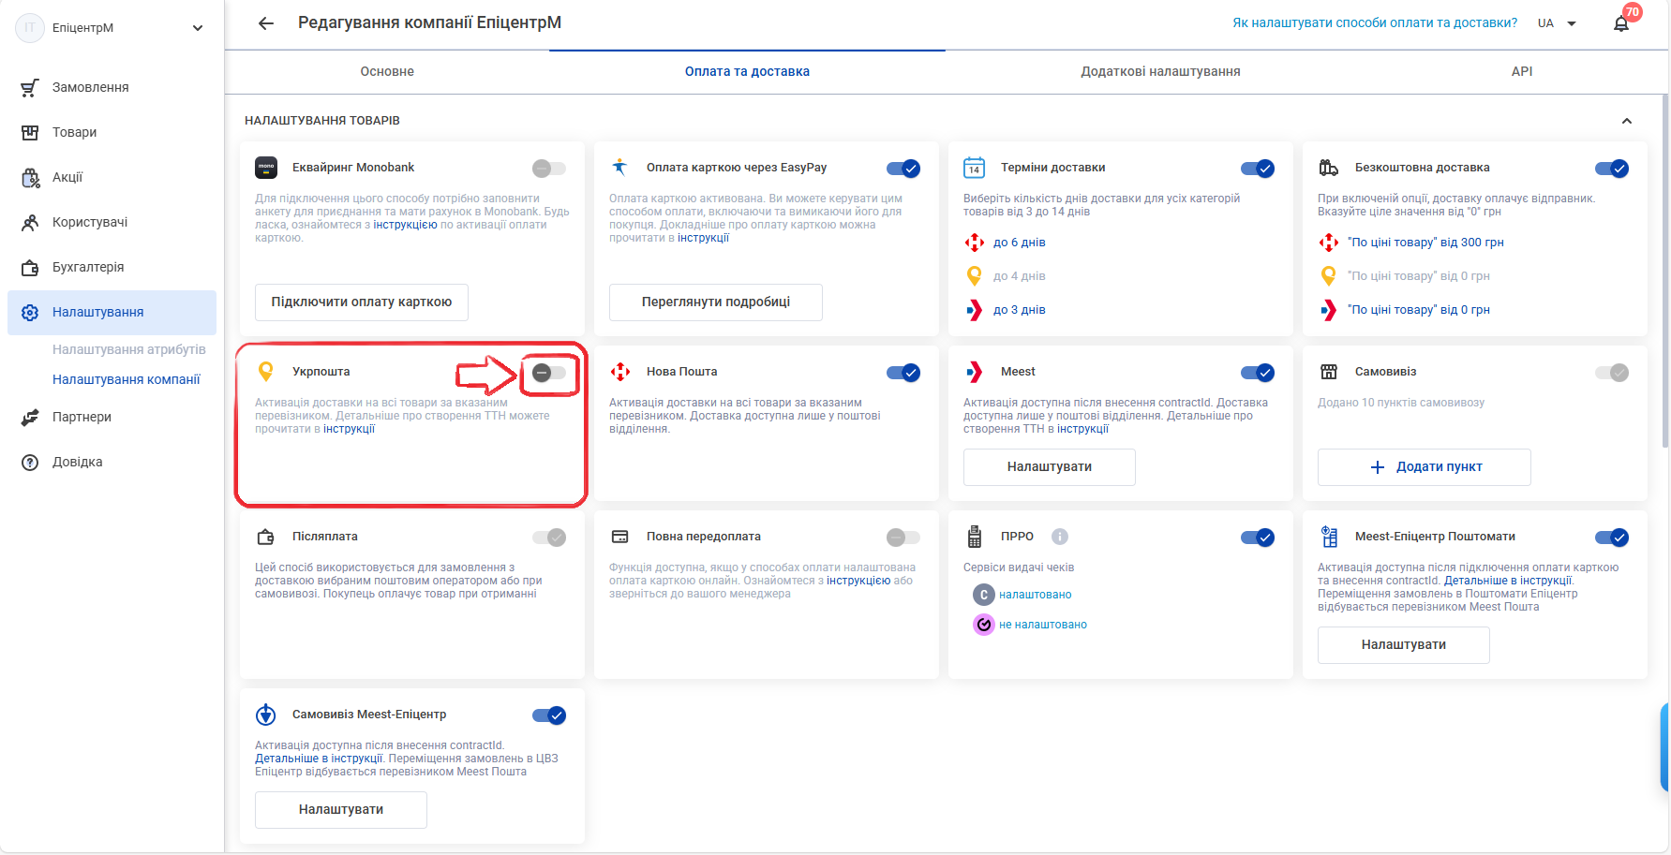
Task: Click the 'до 3 днів' delivery term link
Action: tap(1020, 310)
